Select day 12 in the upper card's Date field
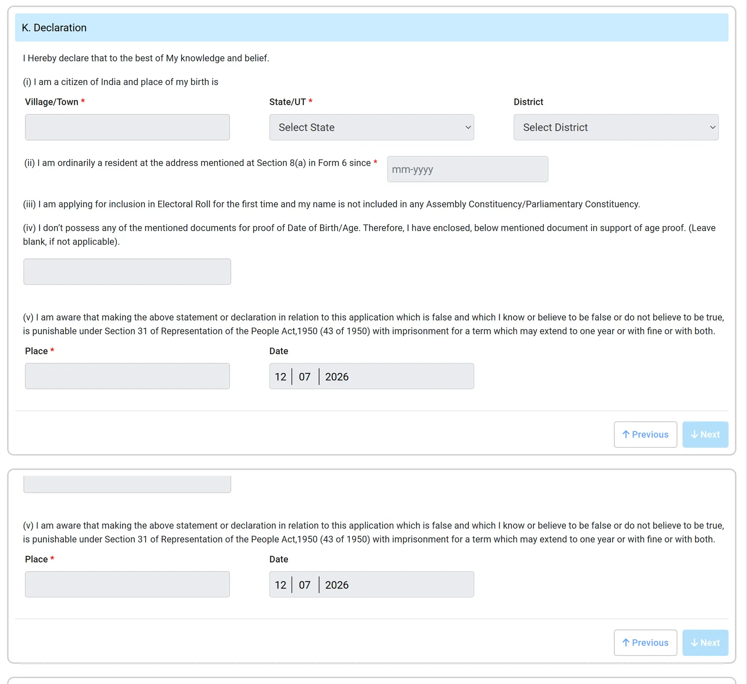This screenshot has width=747, height=684. (x=281, y=377)
